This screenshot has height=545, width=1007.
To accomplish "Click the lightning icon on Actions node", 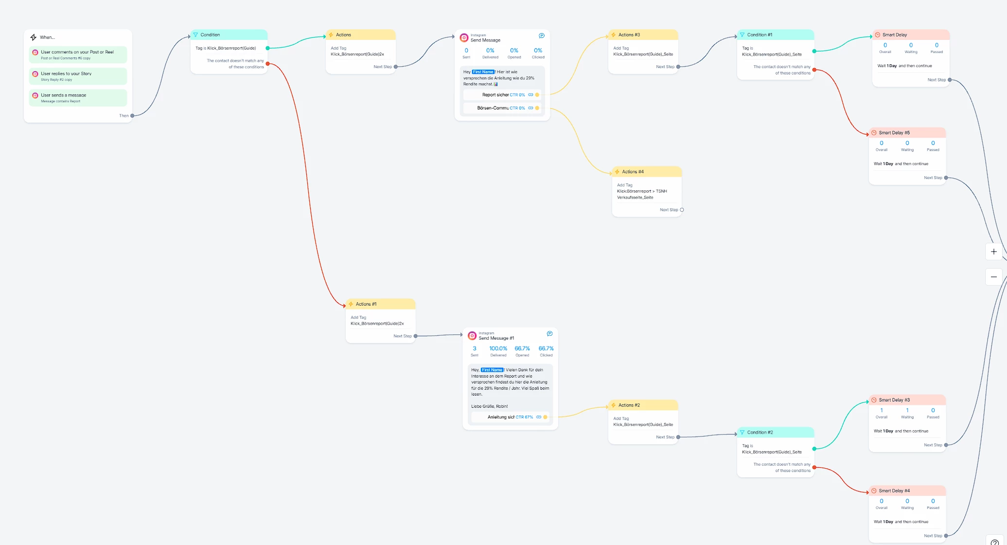I will 331,35.
